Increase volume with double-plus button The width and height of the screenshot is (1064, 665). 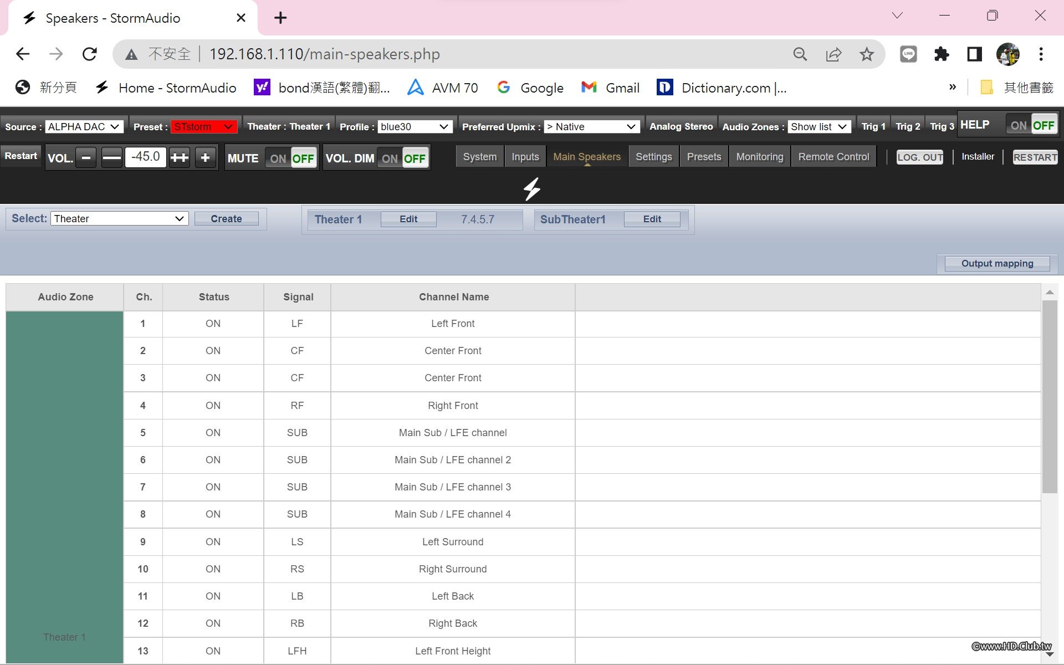click(180, 158)
